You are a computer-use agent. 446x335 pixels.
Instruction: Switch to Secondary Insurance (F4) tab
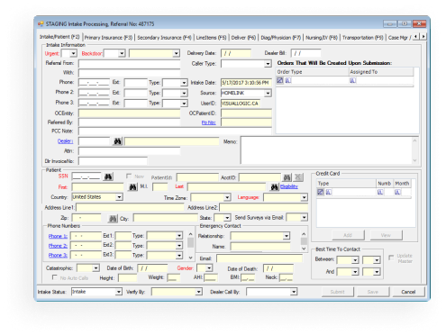click(x=164, y=38)
